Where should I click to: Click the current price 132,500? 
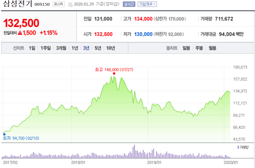[21, 23]
